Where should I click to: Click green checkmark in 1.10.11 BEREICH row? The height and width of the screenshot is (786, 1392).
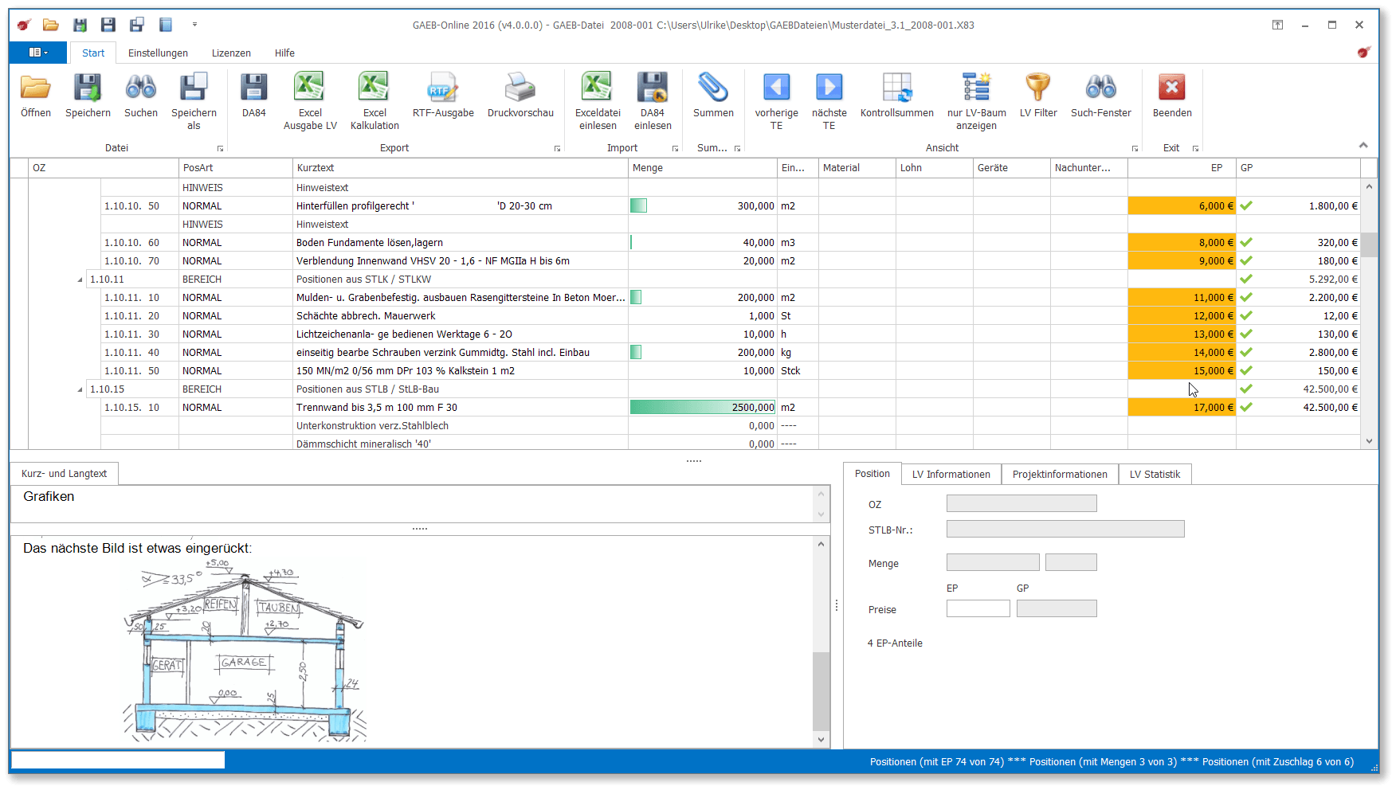1246,280
